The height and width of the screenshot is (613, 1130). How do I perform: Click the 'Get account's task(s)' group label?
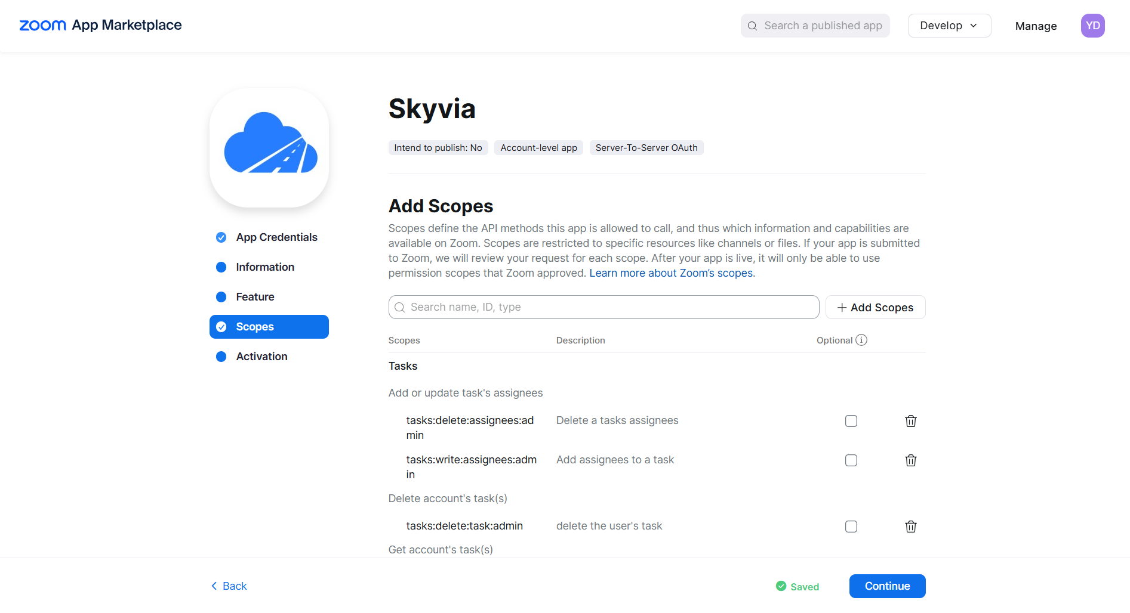[441, 550]
